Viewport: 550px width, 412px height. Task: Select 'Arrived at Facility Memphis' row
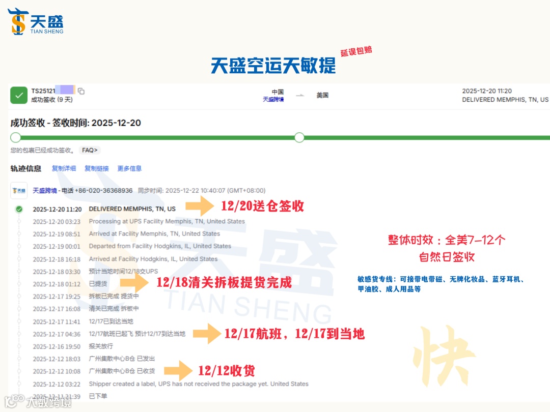[x=127, y=233]
